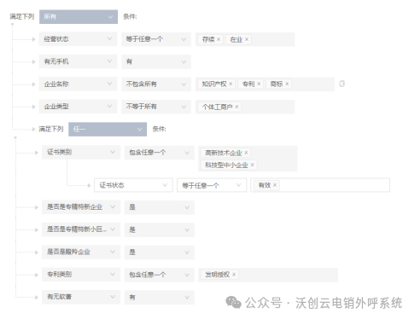
Task: Open the 有 value dropdown for 有无手机
Action: click(x=156, y=61)
